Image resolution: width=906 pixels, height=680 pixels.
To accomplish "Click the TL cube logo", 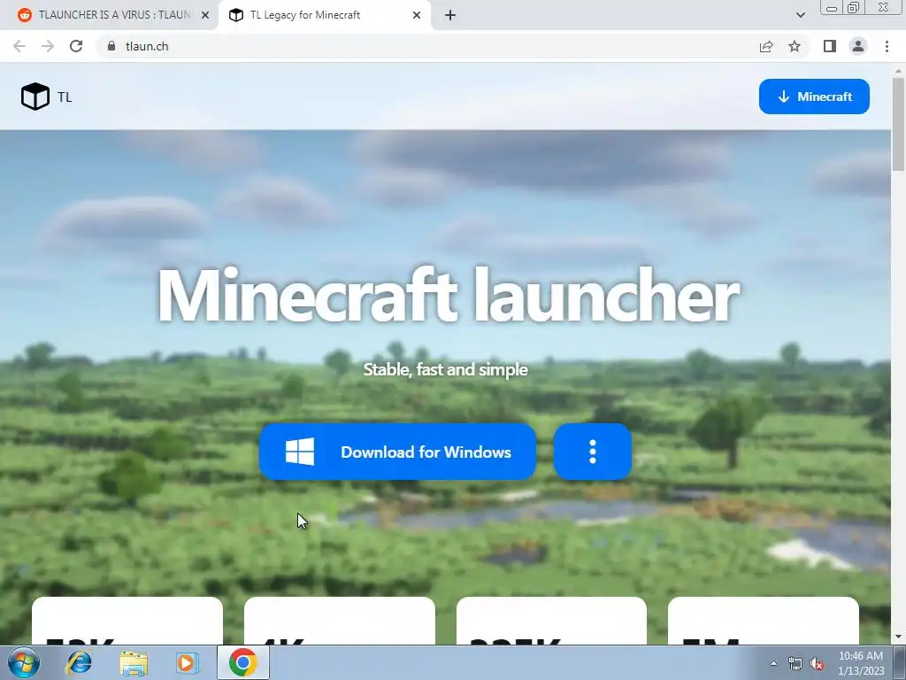I will click(35, 97).
